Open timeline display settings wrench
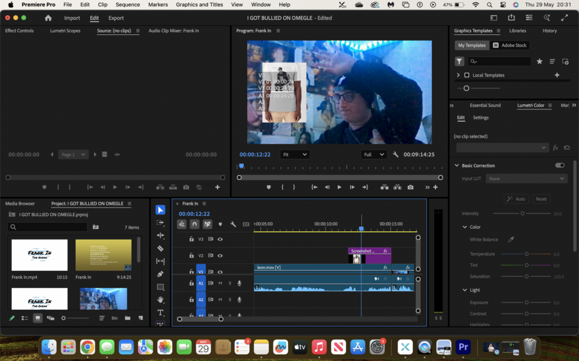 233,224
